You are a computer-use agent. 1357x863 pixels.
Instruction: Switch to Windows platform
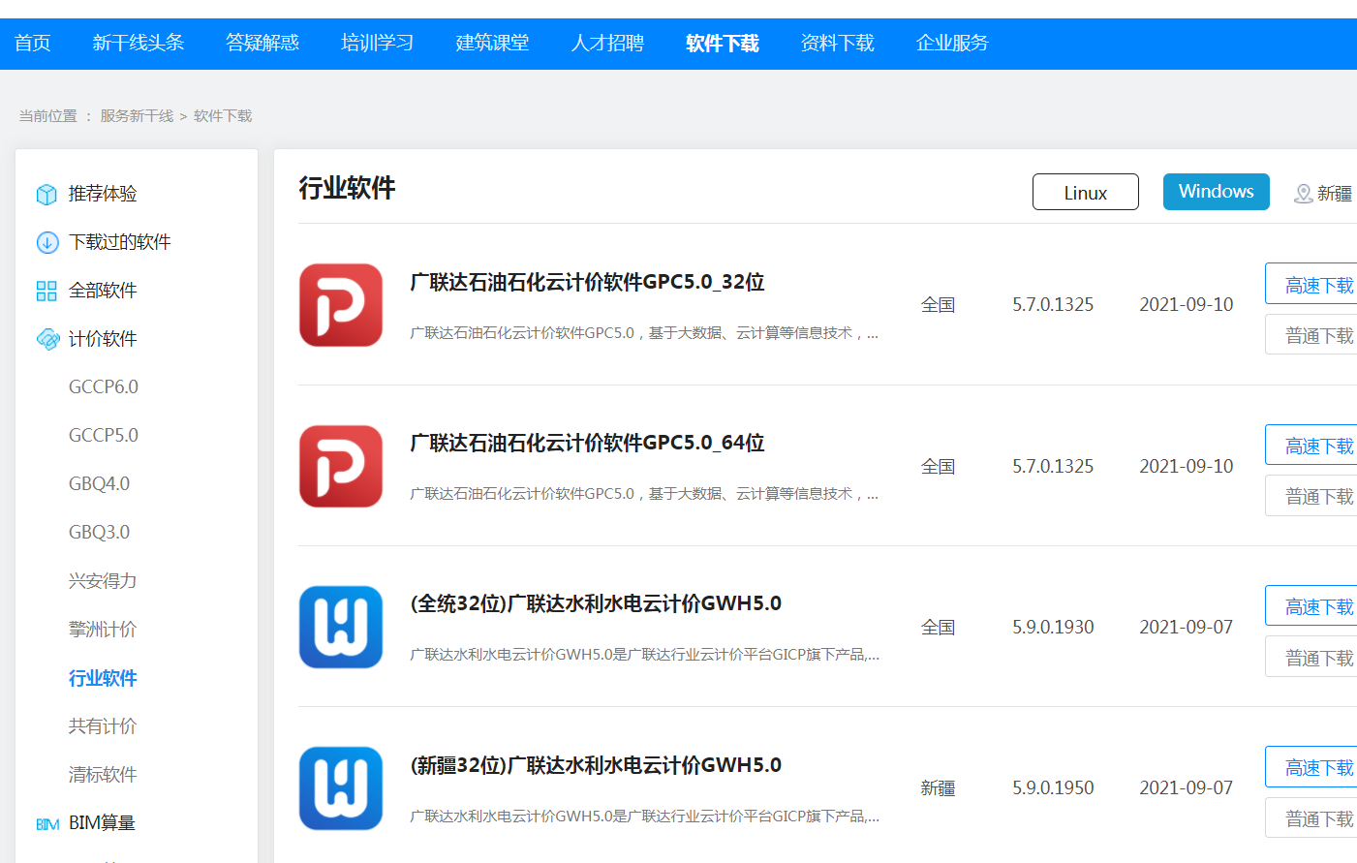[x=1217, y=192]
